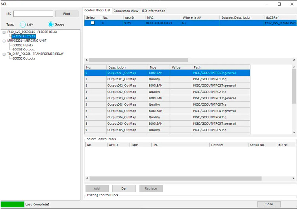Viewport: 297px width, 209px height.
Task: Open the Control Block List tab
Action: pyautogui.click(x=97, y=10)
